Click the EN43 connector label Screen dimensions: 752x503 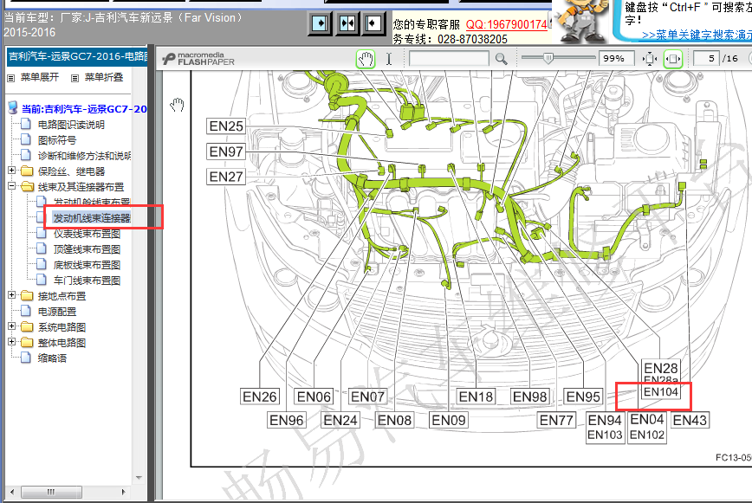[x=690, y=420]
